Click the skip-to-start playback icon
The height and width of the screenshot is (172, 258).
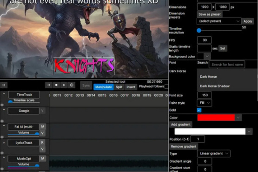pyautogui.click(x=49, y=85)
